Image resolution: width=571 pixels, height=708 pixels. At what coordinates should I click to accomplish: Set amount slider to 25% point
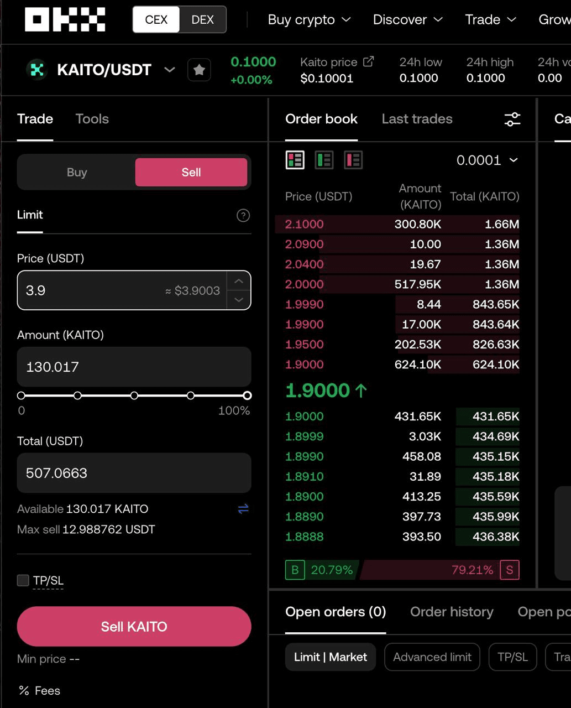click(77, 395)
